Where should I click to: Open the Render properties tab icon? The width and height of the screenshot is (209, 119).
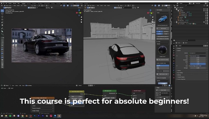[x=174, y=46]
